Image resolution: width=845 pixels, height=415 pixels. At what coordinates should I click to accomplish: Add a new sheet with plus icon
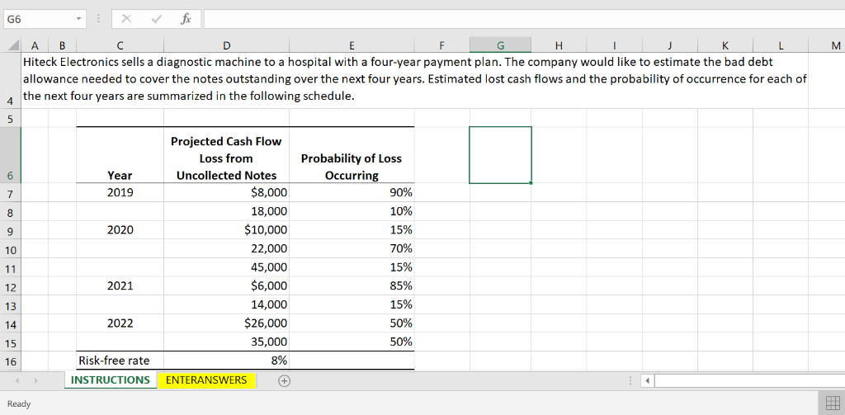coord(284,380)
